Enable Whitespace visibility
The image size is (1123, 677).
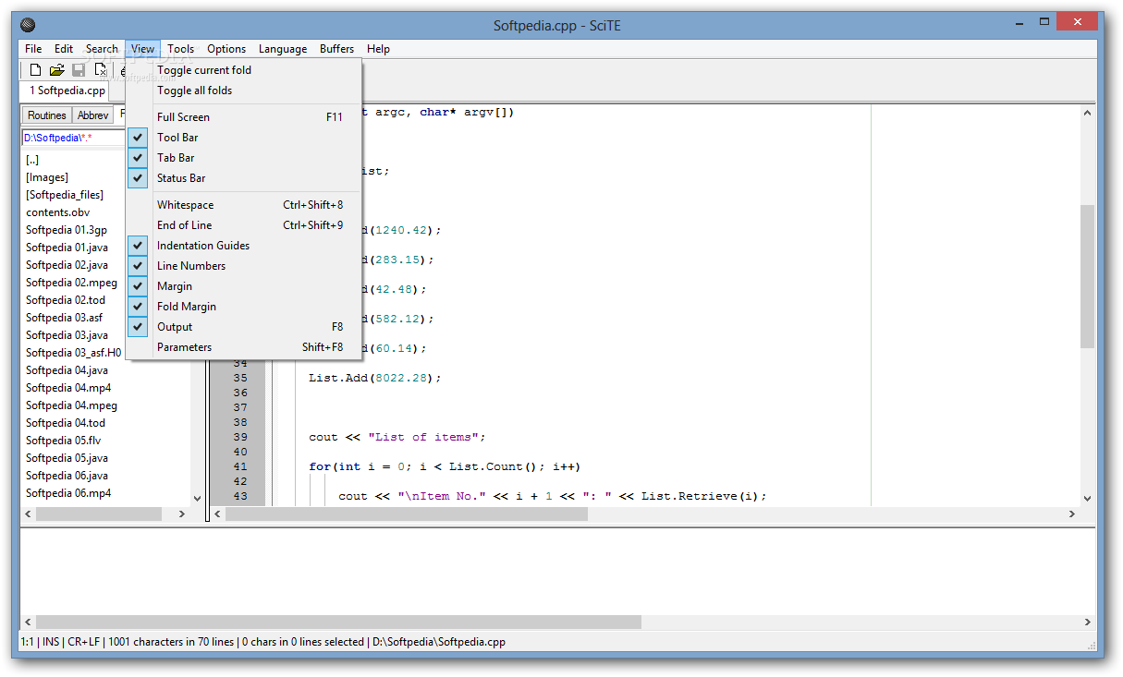click(x=244, y=205)
